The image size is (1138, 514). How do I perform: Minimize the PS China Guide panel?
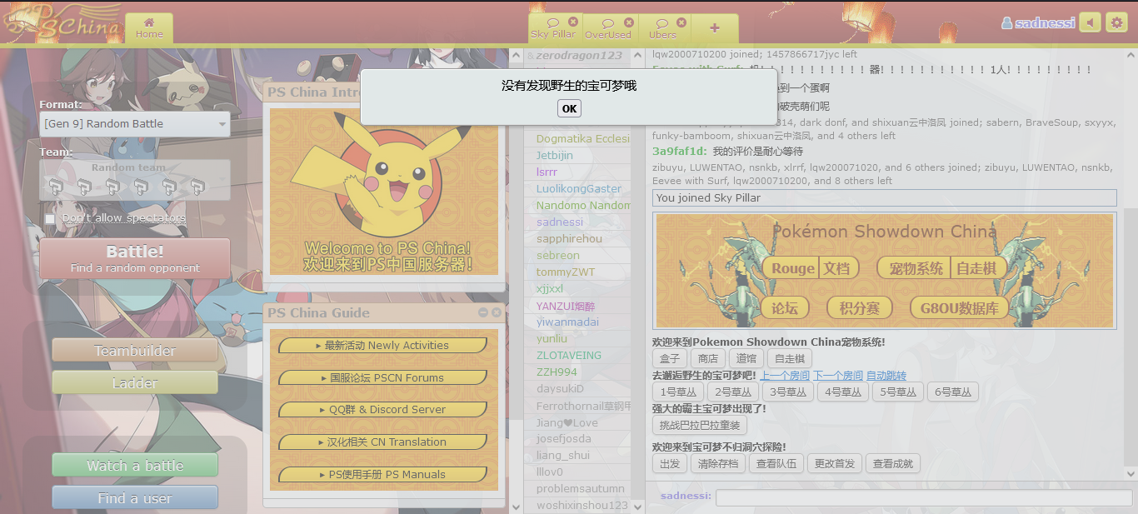[x=483, y=312]
